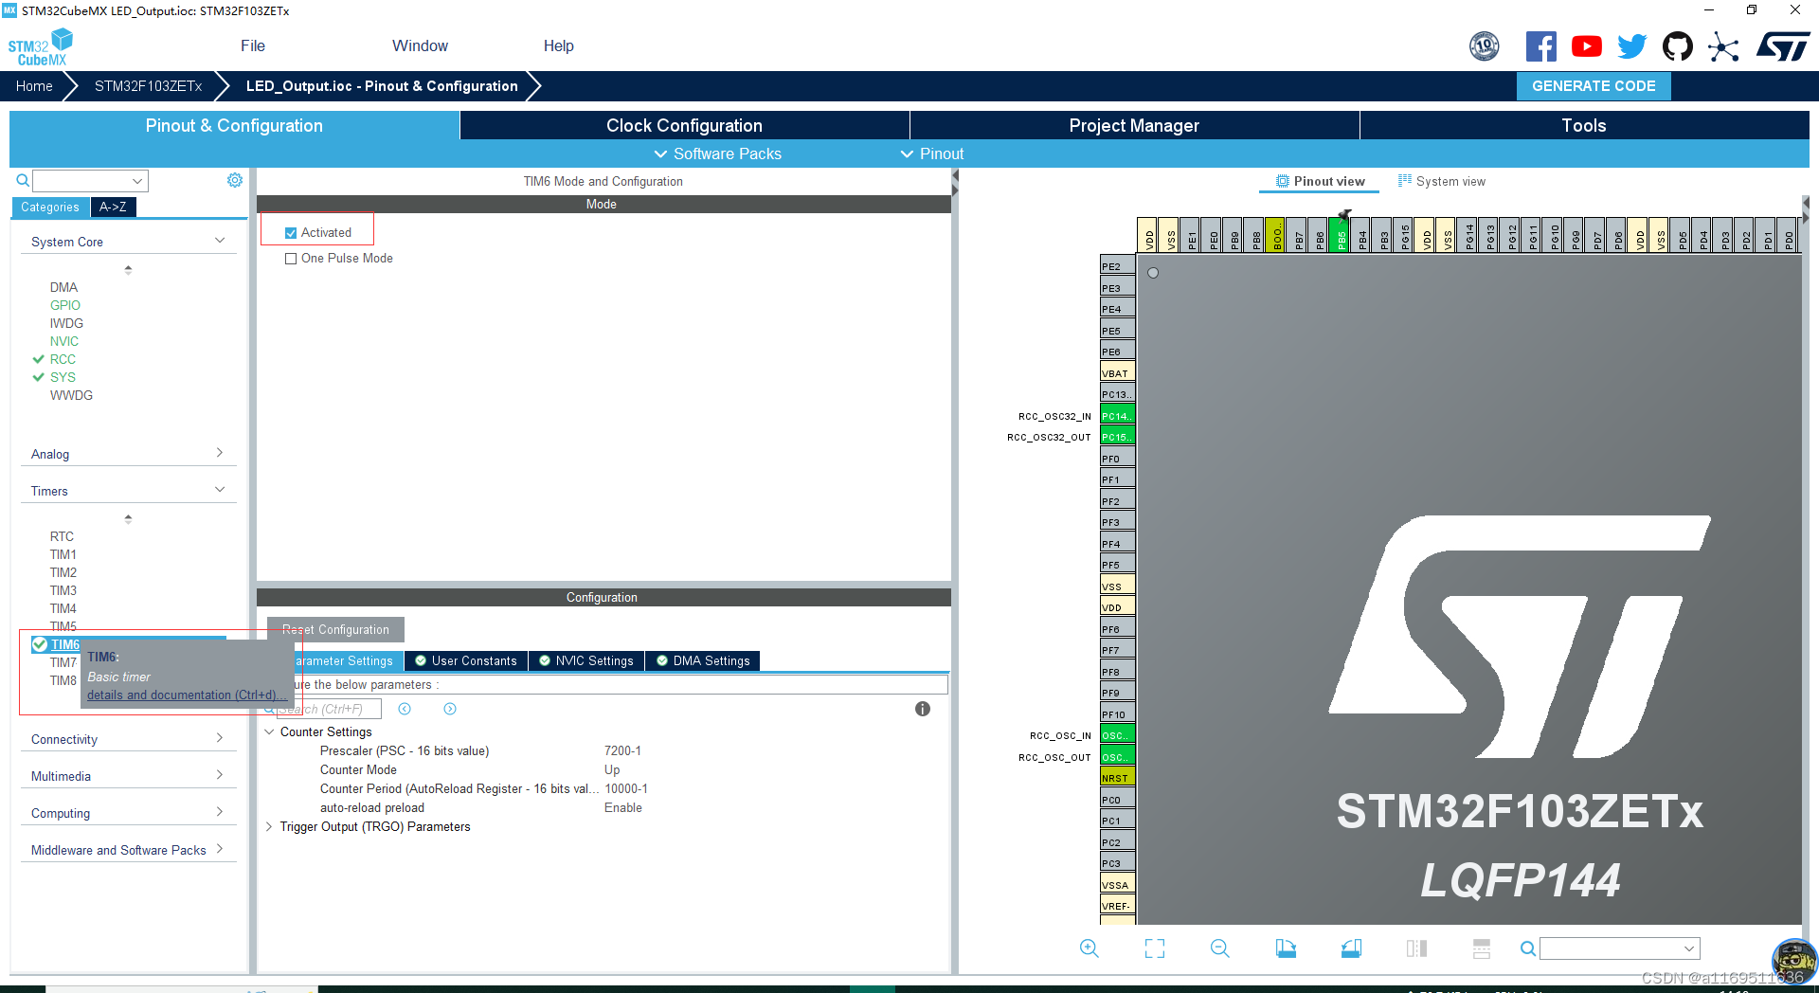Open the Twitter bird icon
The image size is (1819, 993).
[x=1631, y=46]
